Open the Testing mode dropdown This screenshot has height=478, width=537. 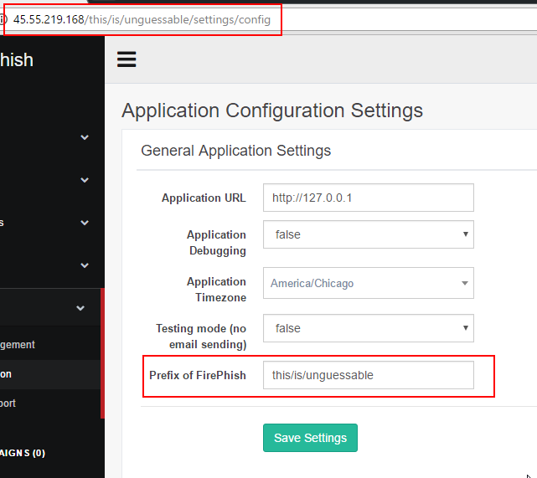[368, 328]
